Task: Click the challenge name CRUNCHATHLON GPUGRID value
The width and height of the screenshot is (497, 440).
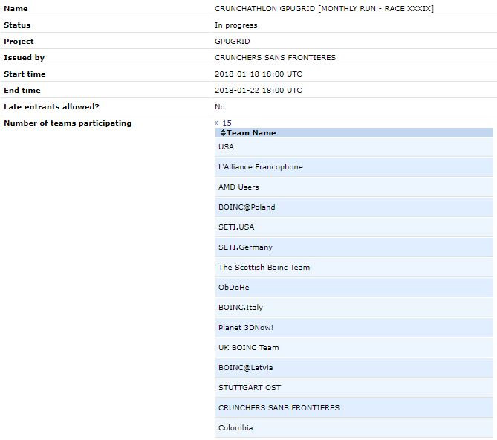Action: pos(324,9)
